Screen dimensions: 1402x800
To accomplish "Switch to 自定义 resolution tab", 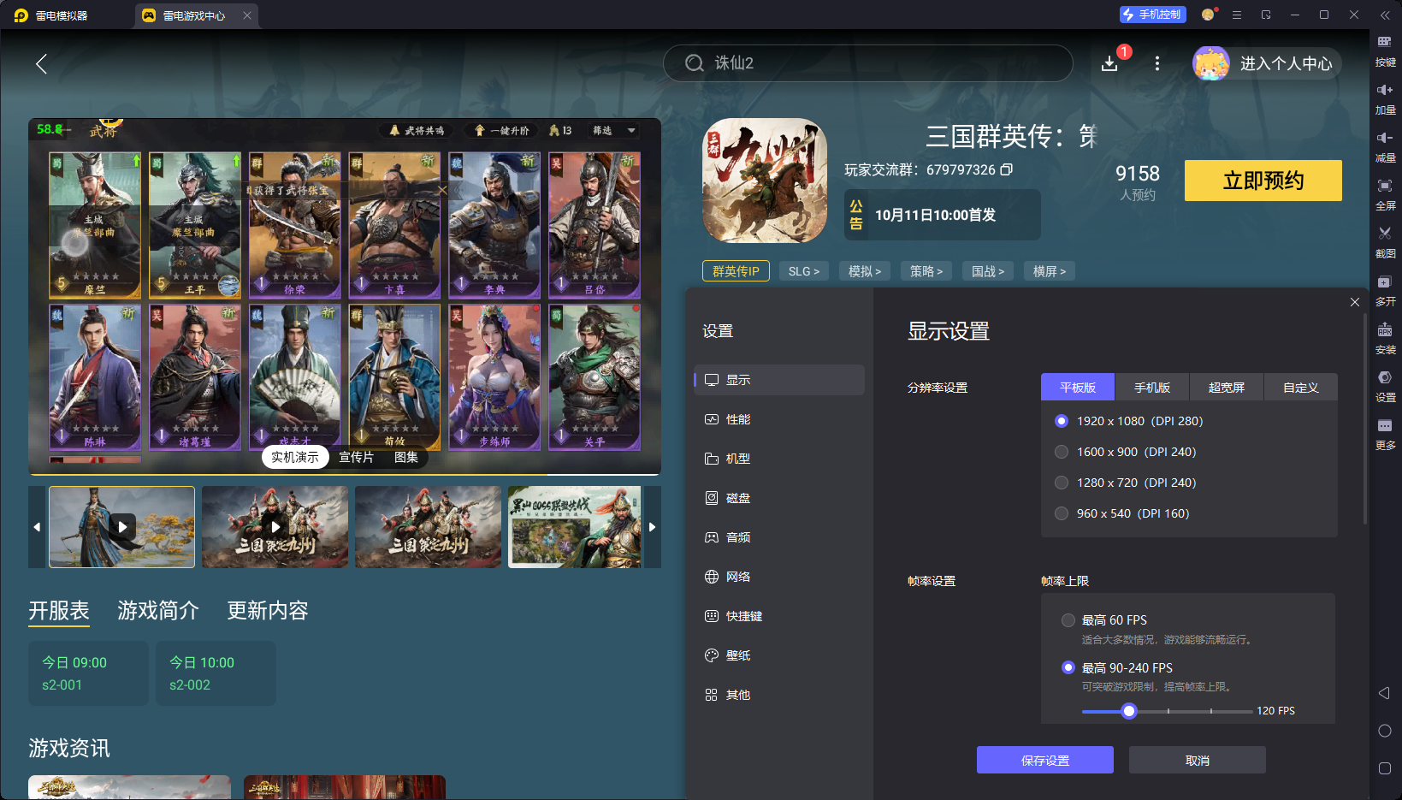I will [x=1301, y=388].
